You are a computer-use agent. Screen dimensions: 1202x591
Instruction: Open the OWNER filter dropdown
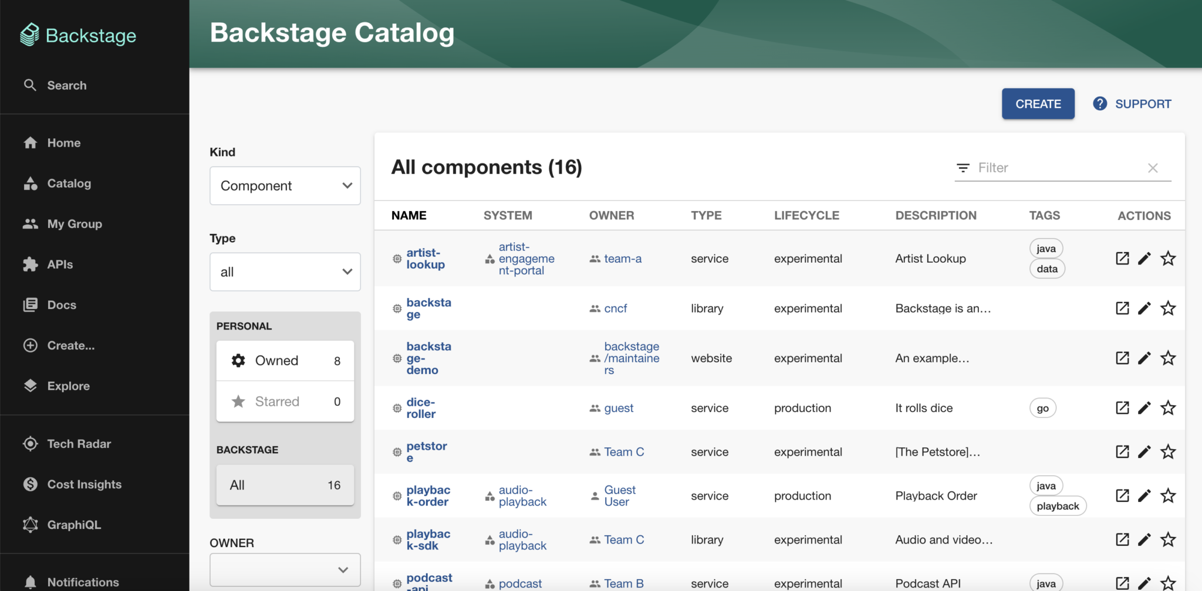[285, 570]
